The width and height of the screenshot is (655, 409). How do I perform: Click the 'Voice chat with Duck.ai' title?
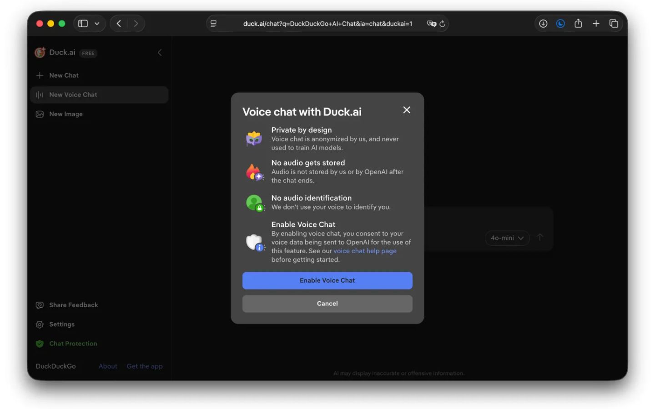[302, 112]
